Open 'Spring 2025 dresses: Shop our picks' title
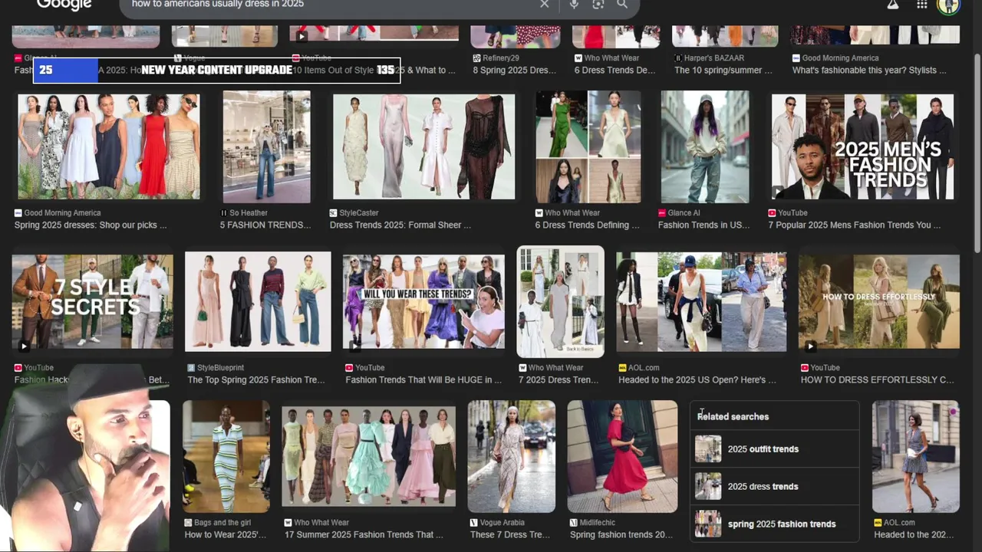 click(91, 225)
